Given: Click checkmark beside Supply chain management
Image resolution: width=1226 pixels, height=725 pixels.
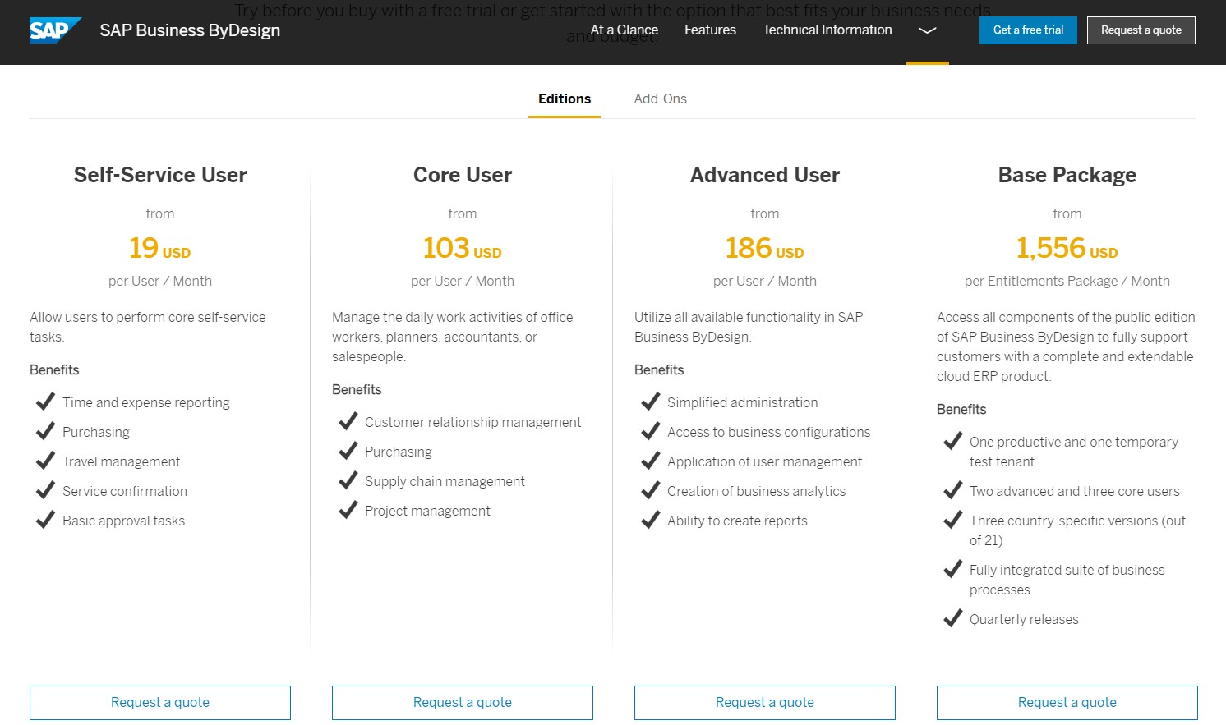Looking at the screenshot, I should click(348, 480).
